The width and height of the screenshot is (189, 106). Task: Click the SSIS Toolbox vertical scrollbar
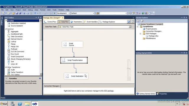click(41, 47)
